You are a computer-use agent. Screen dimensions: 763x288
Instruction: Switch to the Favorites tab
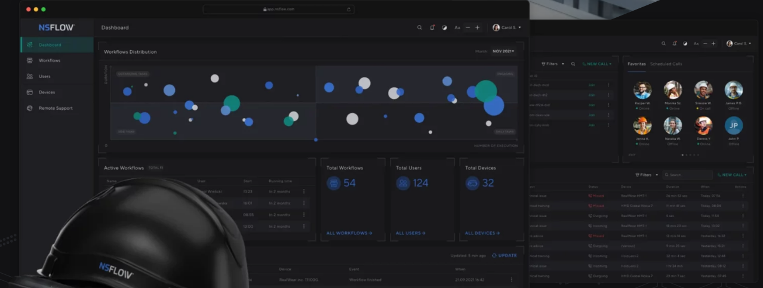(x=636, y=64)
